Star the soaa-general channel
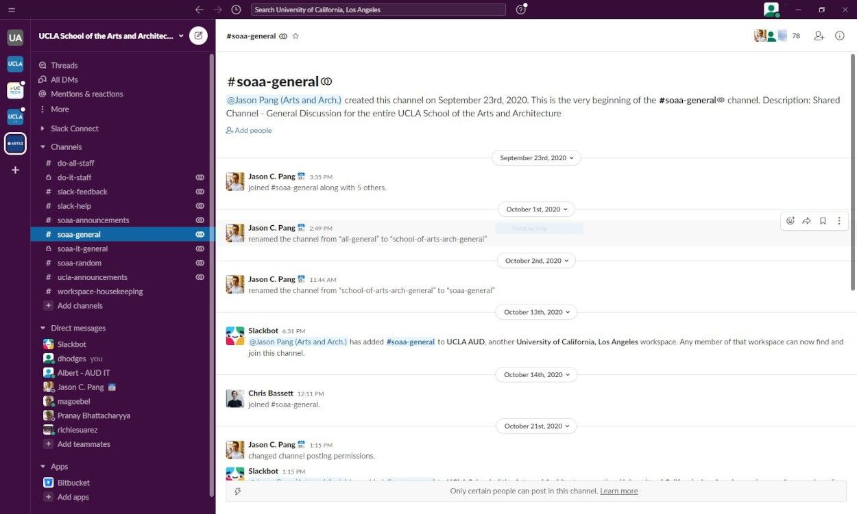Viewport: 857px width, 514px height. 295,36
